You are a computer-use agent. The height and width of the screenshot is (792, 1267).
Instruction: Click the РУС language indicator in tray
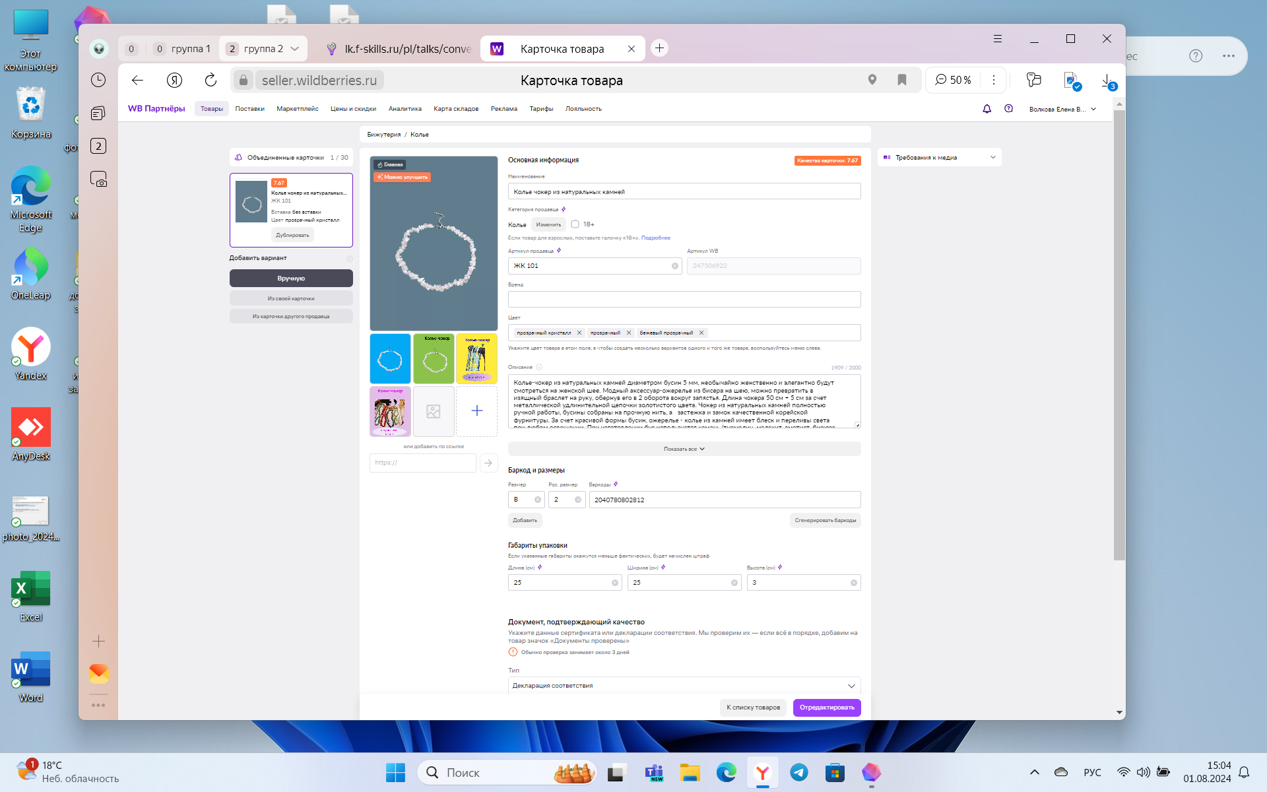[x=1092, y=772]
